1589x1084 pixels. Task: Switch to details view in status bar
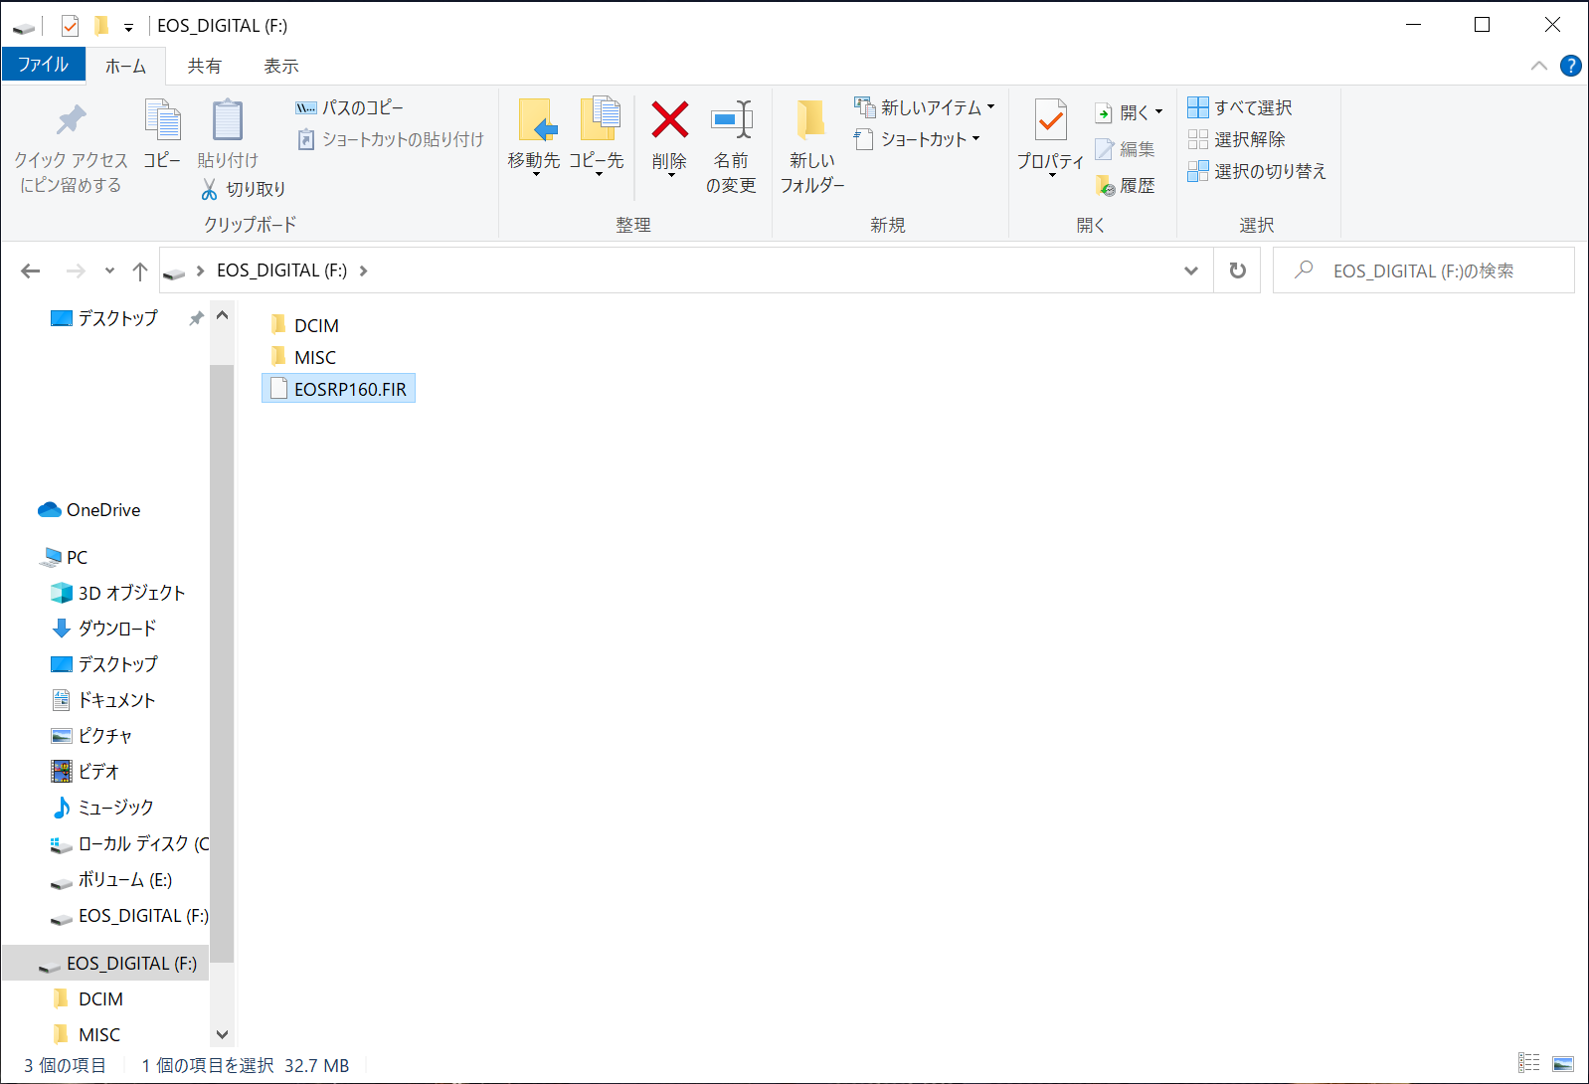point(1529,1064)
